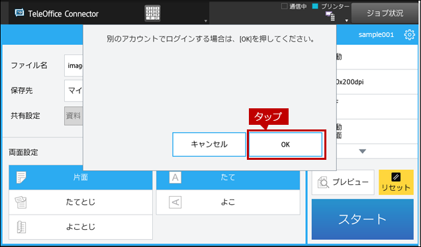
Task: Click the 200dpi resolution setting row
Action: click(377, 82)
